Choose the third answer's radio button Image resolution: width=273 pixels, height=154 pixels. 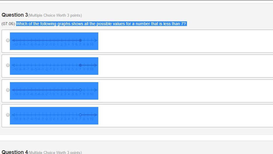(x=8, y=90)
